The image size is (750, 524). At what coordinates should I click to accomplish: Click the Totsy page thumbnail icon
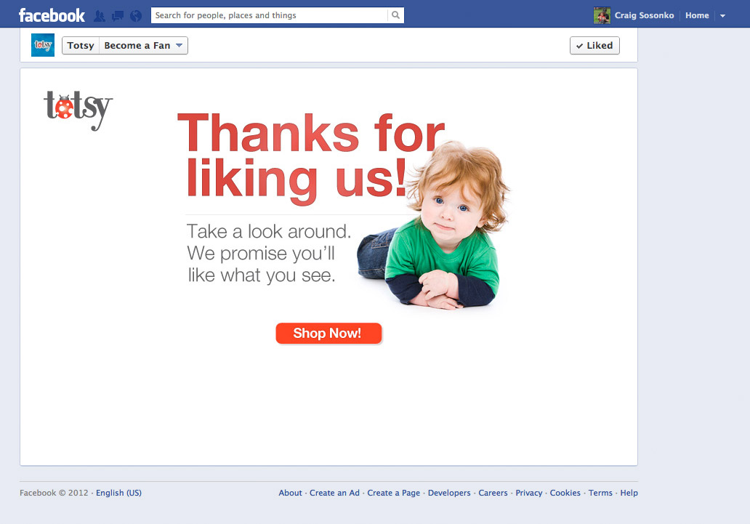(x=43, y=45)
